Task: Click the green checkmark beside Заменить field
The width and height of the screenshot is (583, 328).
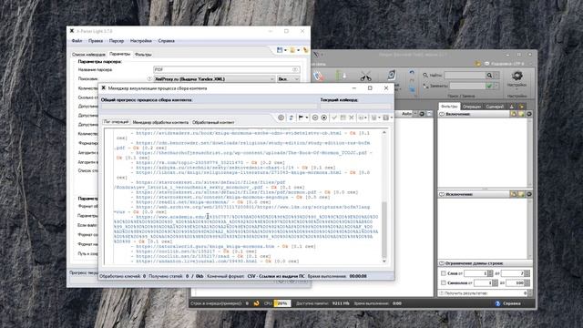Action: (489, 86)
